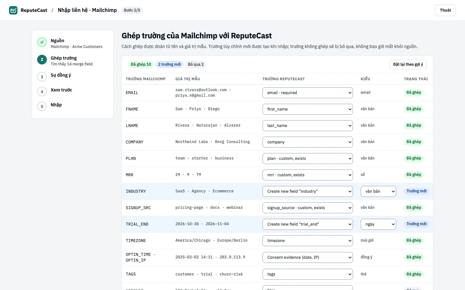Viewport: 465px width, 290px height.
Task: Filter by Bỏ qua 2 chip
Action: click(x=196, y=64)
